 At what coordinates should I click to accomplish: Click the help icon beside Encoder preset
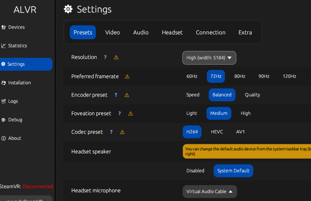click(116, 95)
